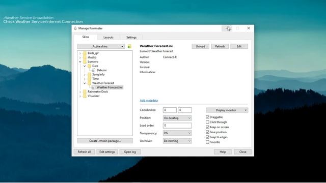Click Create .rmskin package button
The height and width of the screenshot is (183, 326).
105,141
